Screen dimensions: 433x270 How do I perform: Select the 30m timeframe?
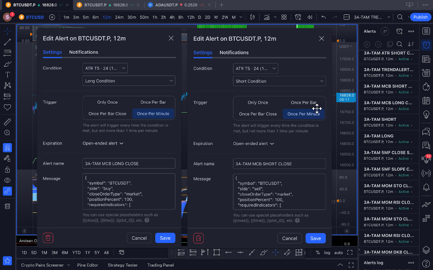[132, 17]
